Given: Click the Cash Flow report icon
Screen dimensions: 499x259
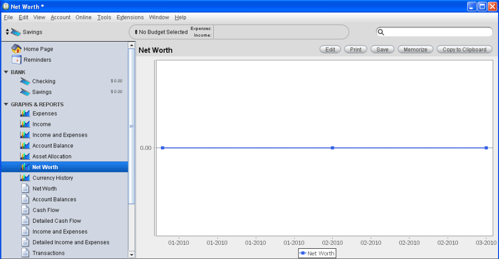Looking at the screenshot, I should (25, 210).
